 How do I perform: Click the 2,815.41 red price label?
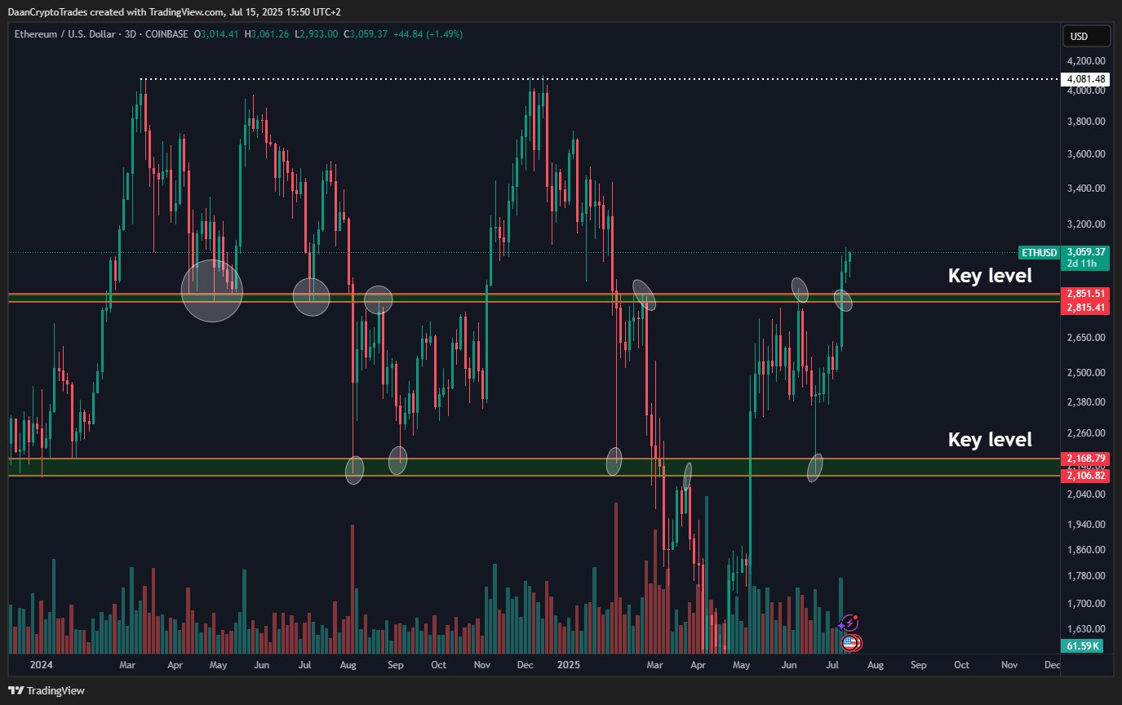pyautogui.click(x=1085, y=308)
